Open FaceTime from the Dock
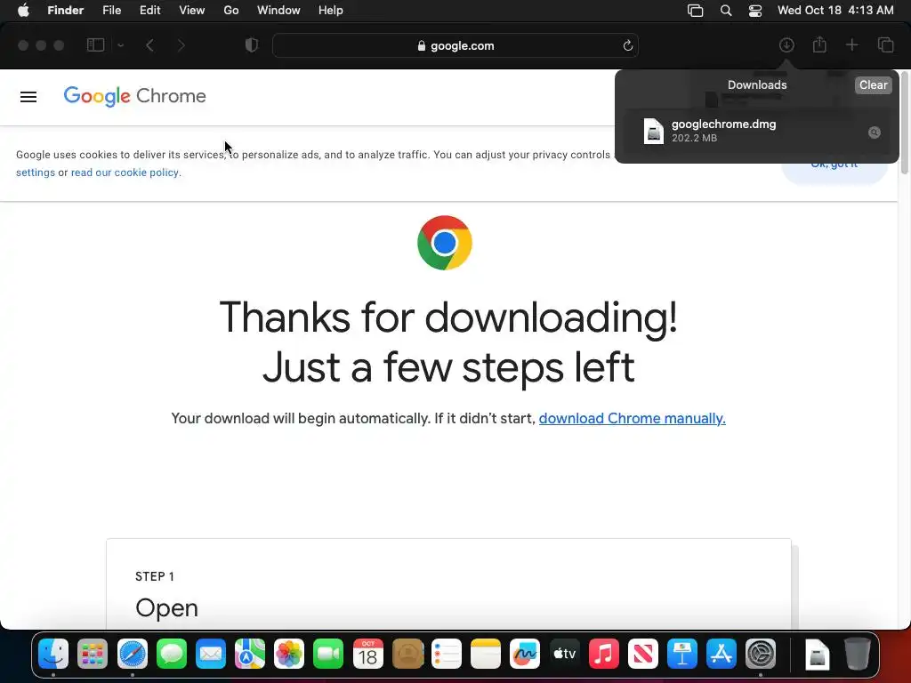This screenshot has height=683, width=911. tap(328, 654)
